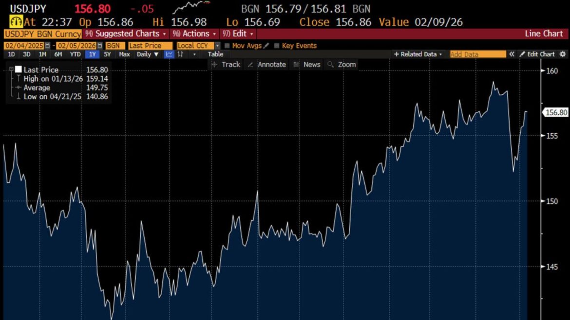570x320 pixels.
Task: Enable the Key Events checkbox
Action: (x=278, y=45)
